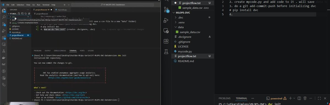Image resolution: width=330 pixels, height=105 pixels.
Task: Select TERMINAL tab in right window panel
Action: (x=241, y=98)
